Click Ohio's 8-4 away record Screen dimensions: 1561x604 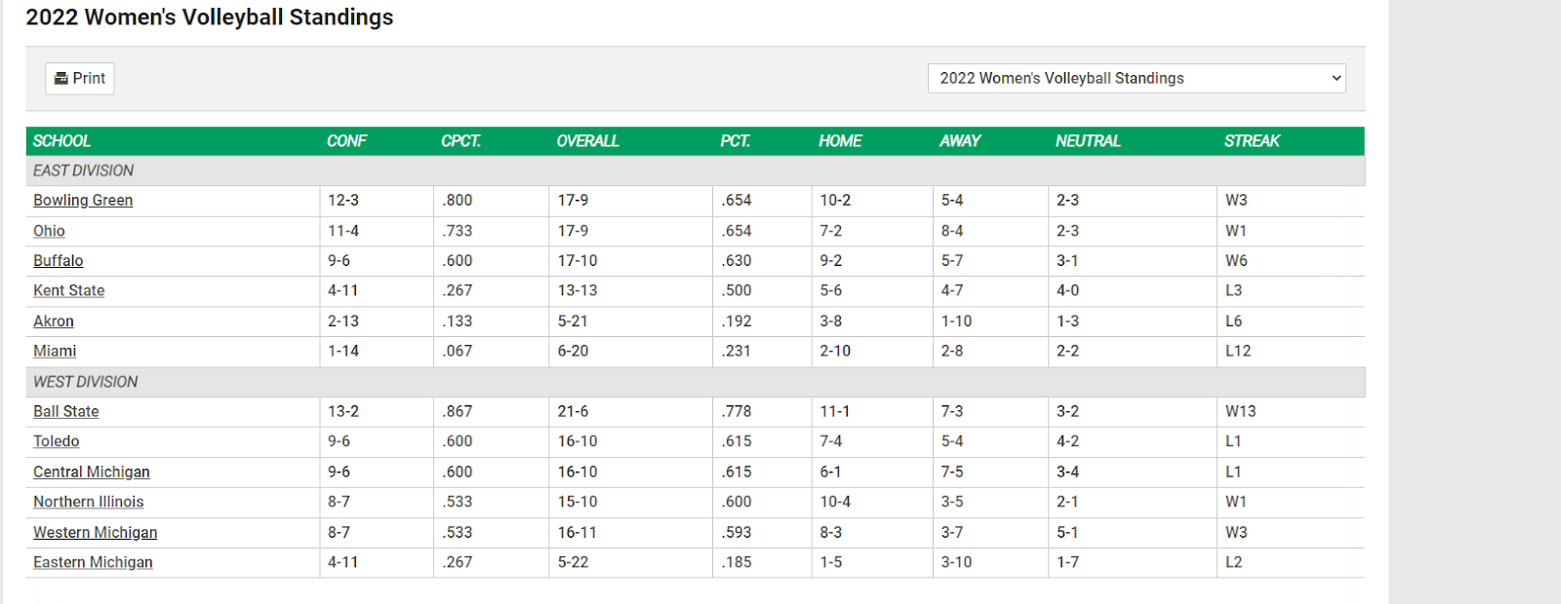click(952, 231)
